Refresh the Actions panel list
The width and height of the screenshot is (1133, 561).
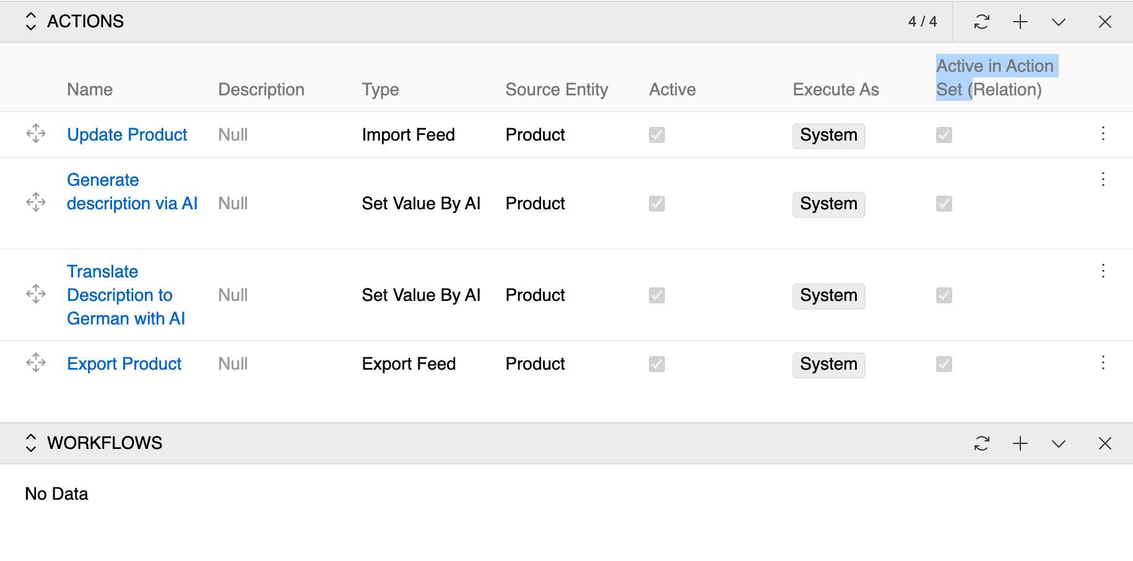[x=981, y=22]
